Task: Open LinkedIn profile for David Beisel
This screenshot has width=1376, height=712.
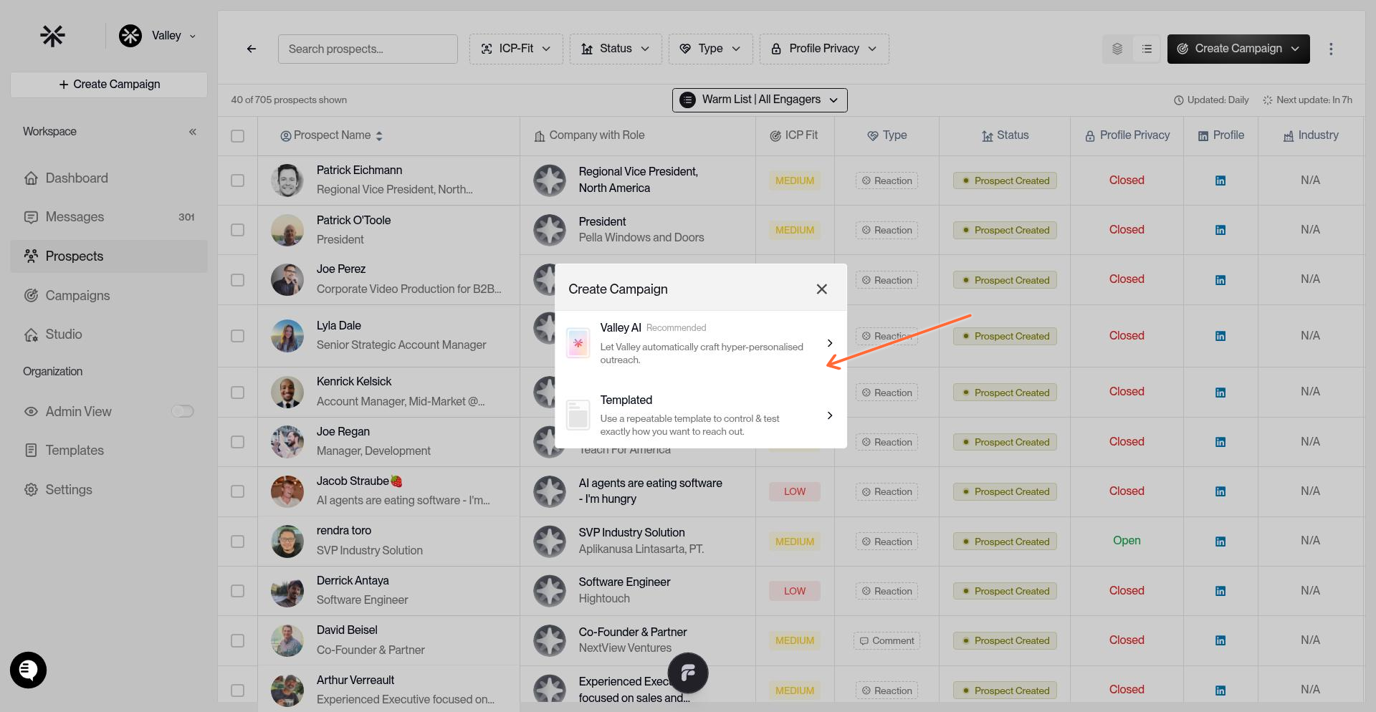Action: (1220, 640)
